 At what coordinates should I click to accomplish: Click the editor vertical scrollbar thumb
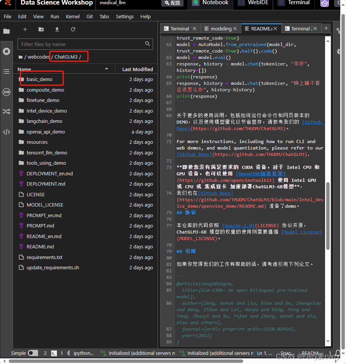click(328, 216)
